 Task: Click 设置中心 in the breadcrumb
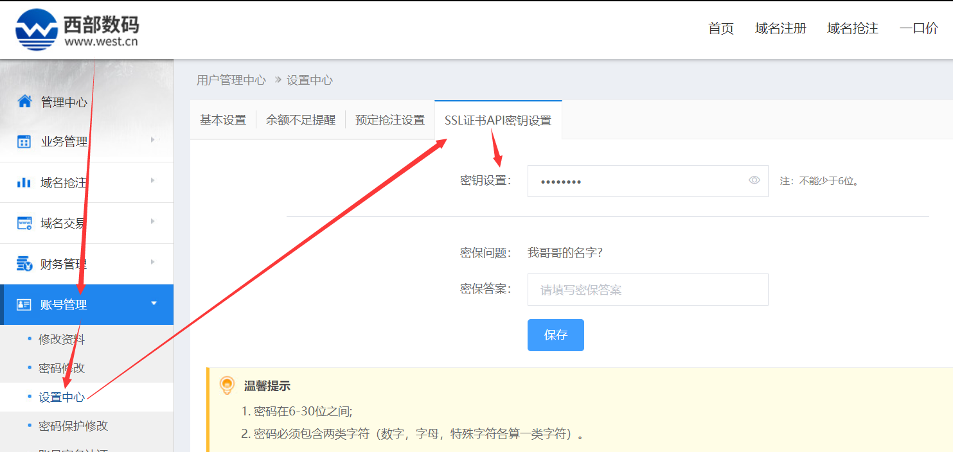pyautogui.click(x=310, y=80)
